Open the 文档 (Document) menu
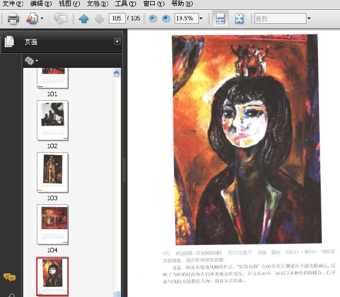 (97, 4)
